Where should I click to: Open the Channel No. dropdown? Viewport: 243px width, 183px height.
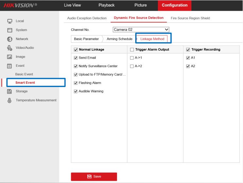pyautogui.click(x=141, y=30)
